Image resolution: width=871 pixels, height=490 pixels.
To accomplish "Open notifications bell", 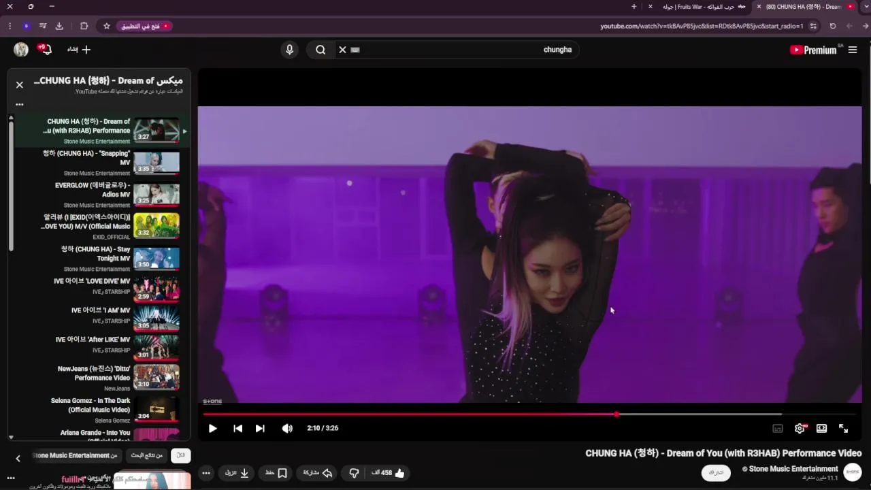I will click(x=46, y=50).
